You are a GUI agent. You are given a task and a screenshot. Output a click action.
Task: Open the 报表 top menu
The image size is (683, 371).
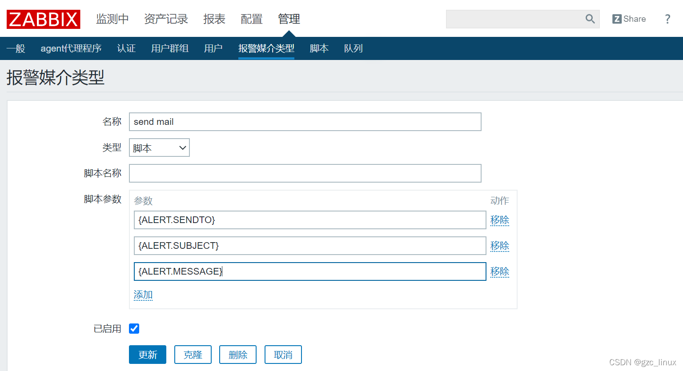click(214, 19)
